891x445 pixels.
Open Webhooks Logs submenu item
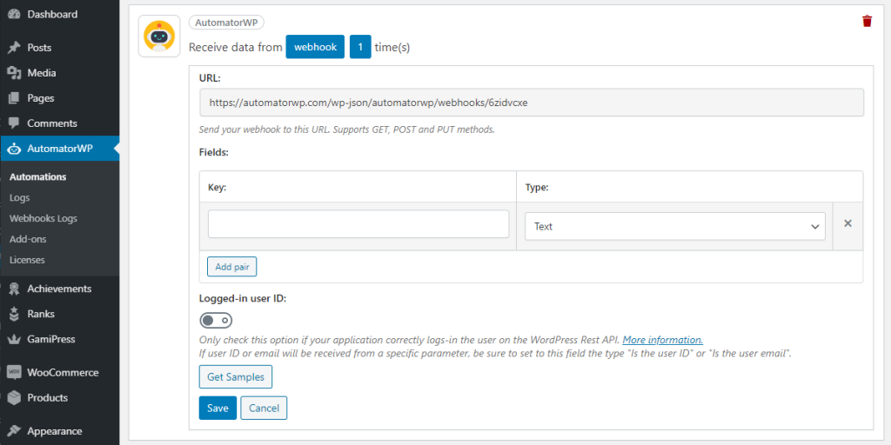(44, 218)
